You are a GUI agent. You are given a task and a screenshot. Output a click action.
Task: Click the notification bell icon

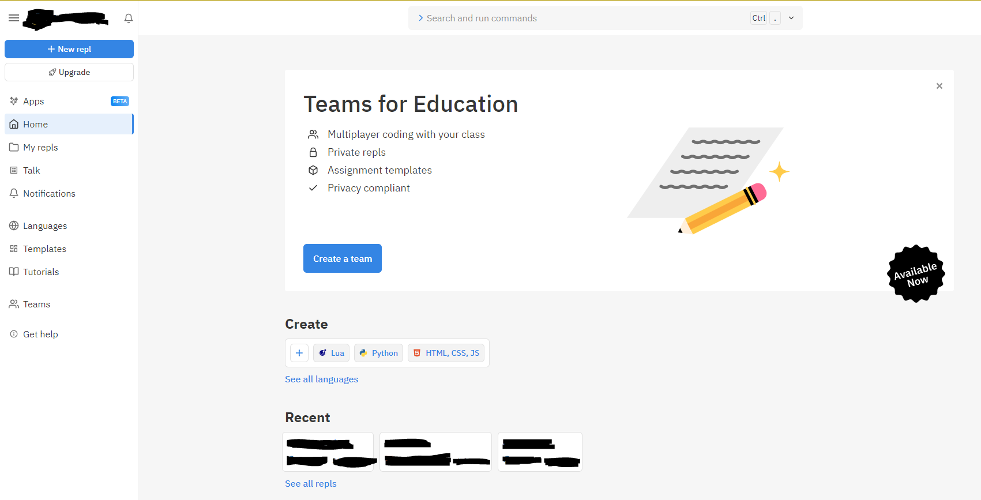129,18
